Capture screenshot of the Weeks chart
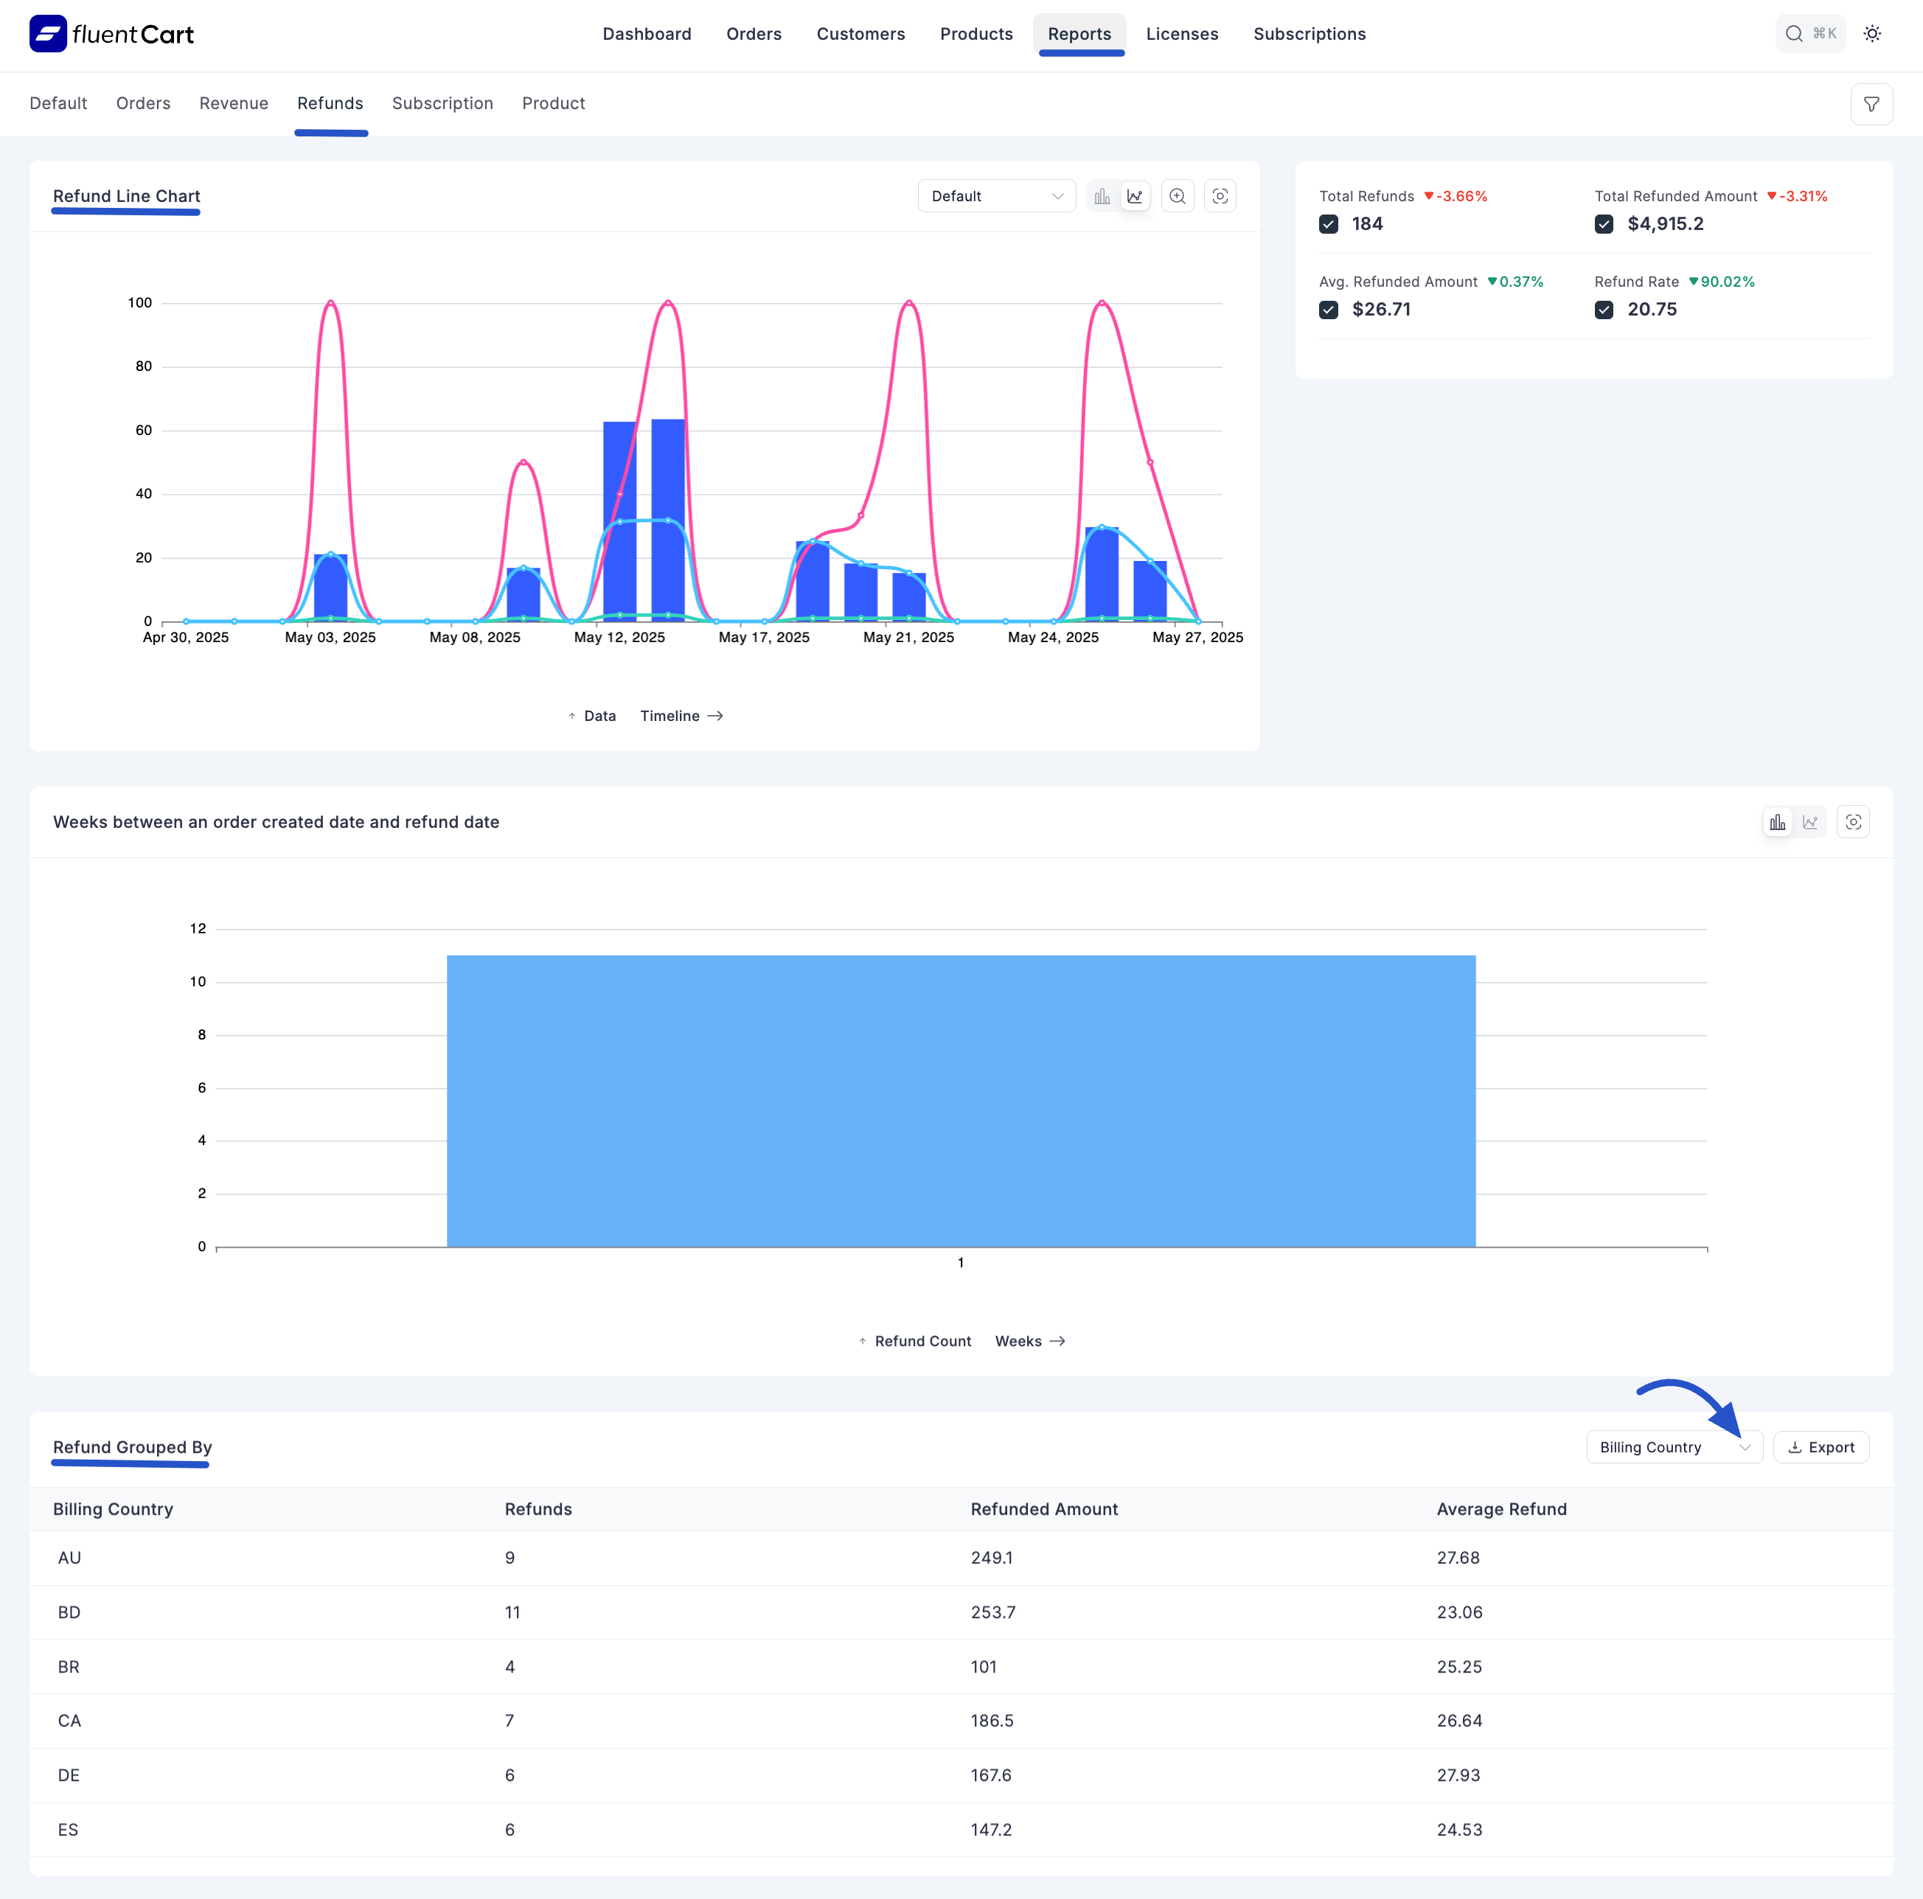Screen dimensions: 1923x1899 tap(1854, 821)
